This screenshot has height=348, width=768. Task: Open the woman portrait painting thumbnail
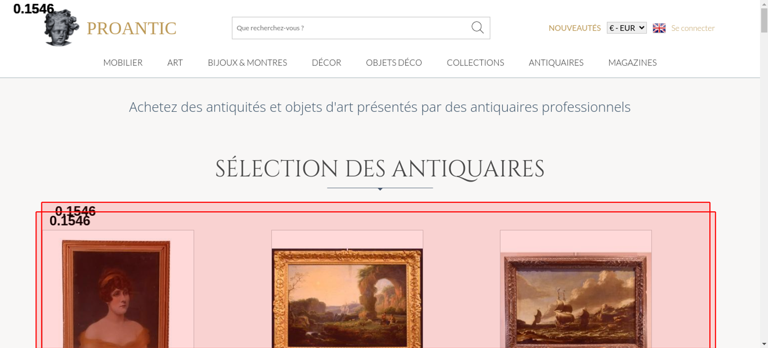(116, 294)
